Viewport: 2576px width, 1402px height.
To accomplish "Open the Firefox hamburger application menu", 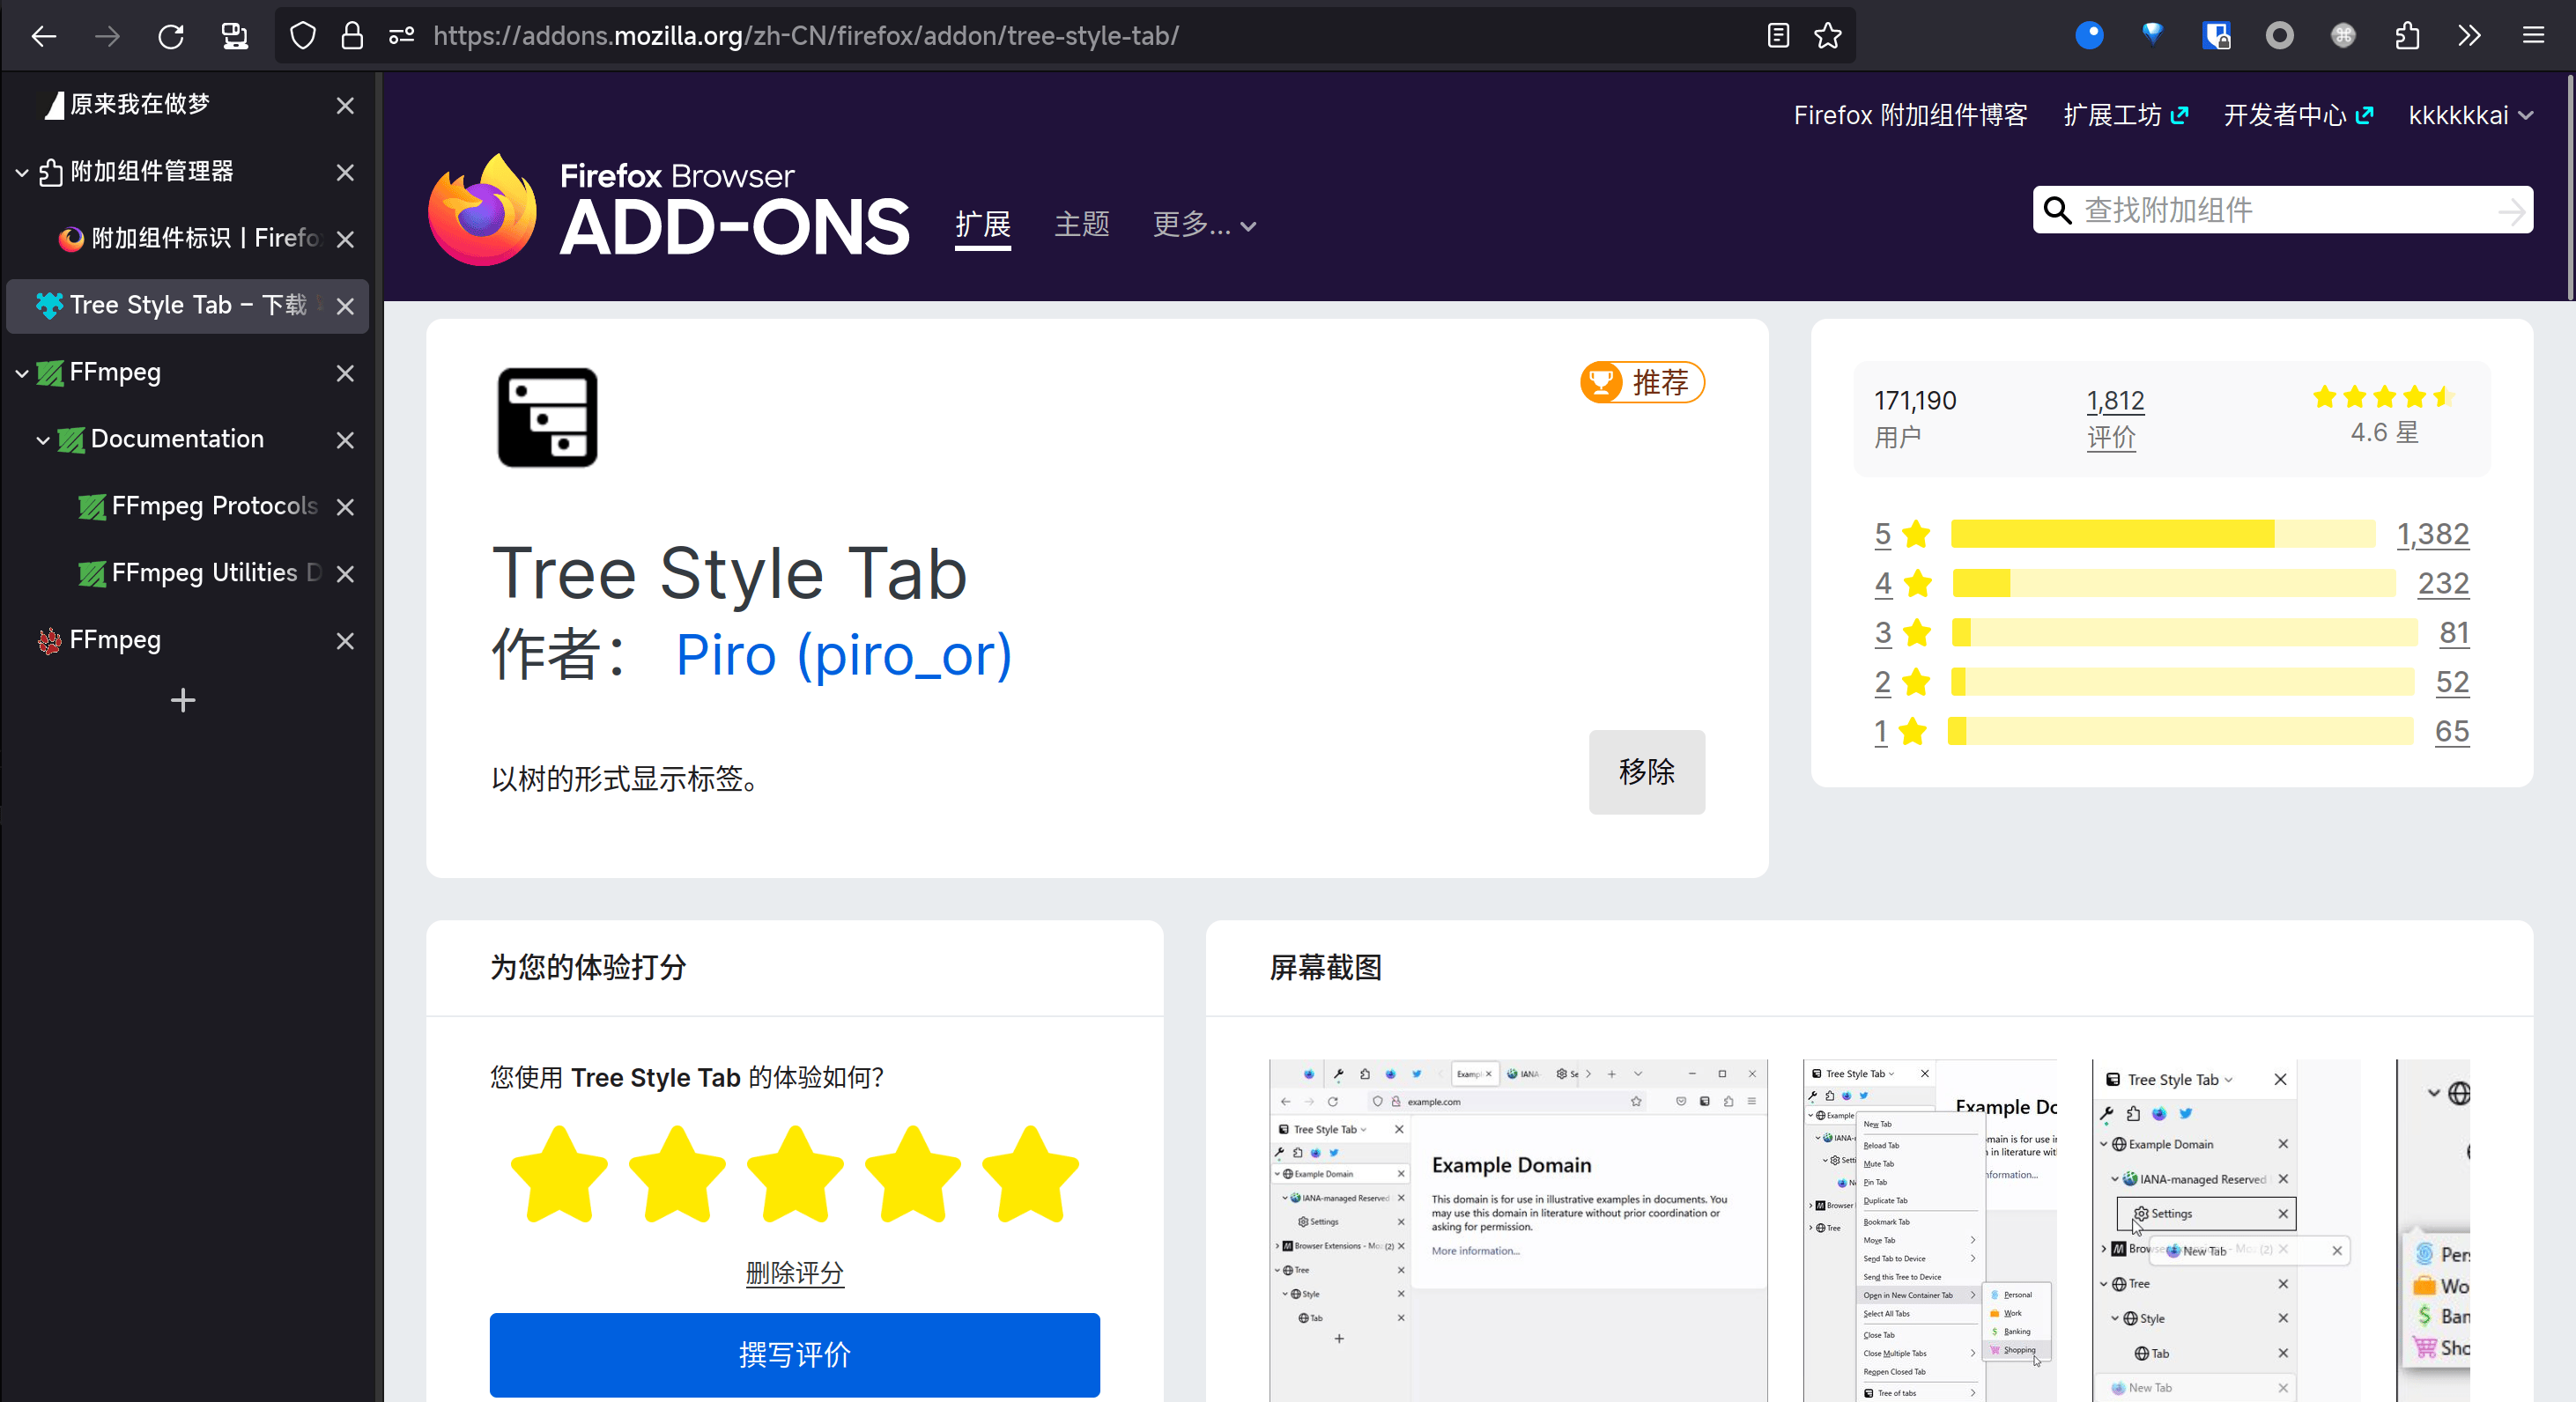I will pyautogui.click(x=2533, y=36).
